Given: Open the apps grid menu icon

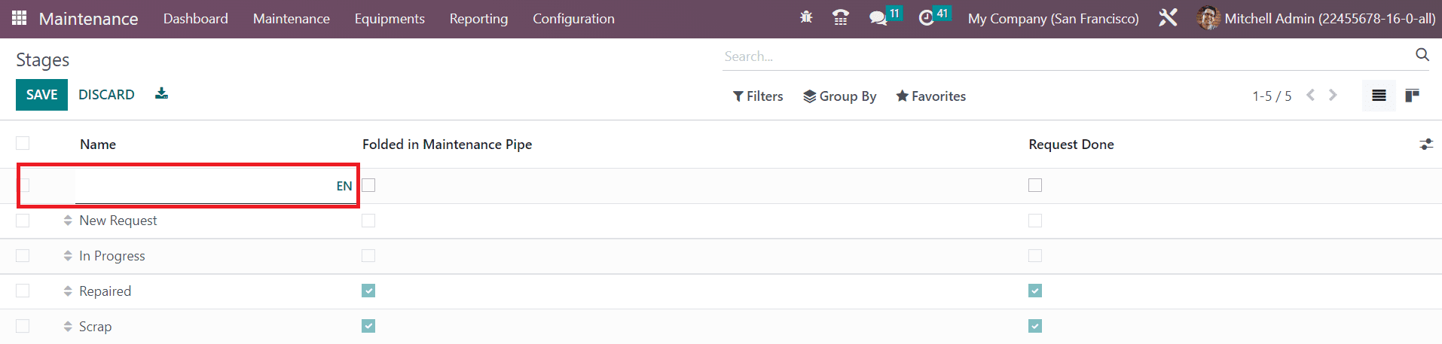Looking at the screenshot, I should [20, 18].
